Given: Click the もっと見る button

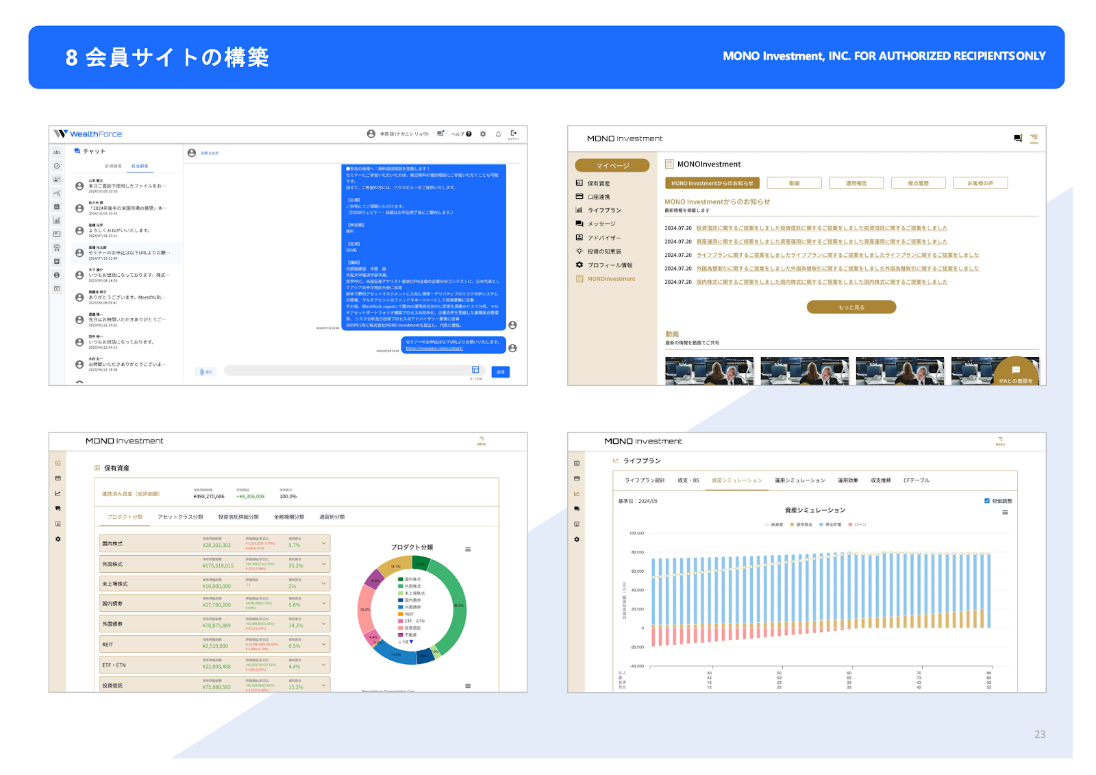Looking at the screenshot, I should click(851, 307).
